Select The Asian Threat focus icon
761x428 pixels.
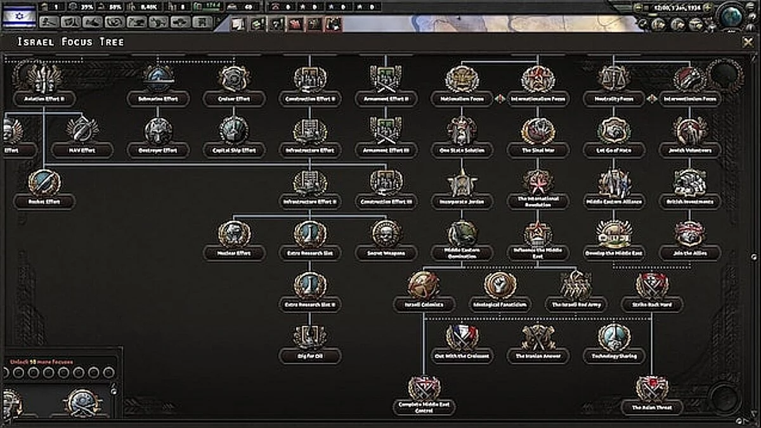(651, 388)
